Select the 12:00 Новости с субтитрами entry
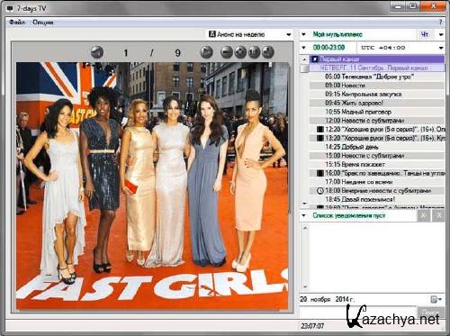The height and width of the screenshot is (336, 450). [x=377, y=121]
